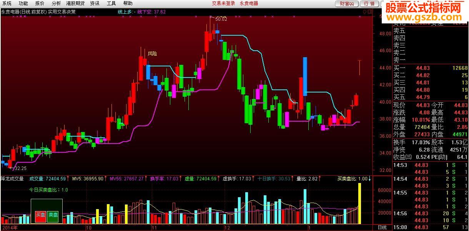The image size is (469, 231).
Task: Select the 日线 period tab
Action: pos(381,228)
